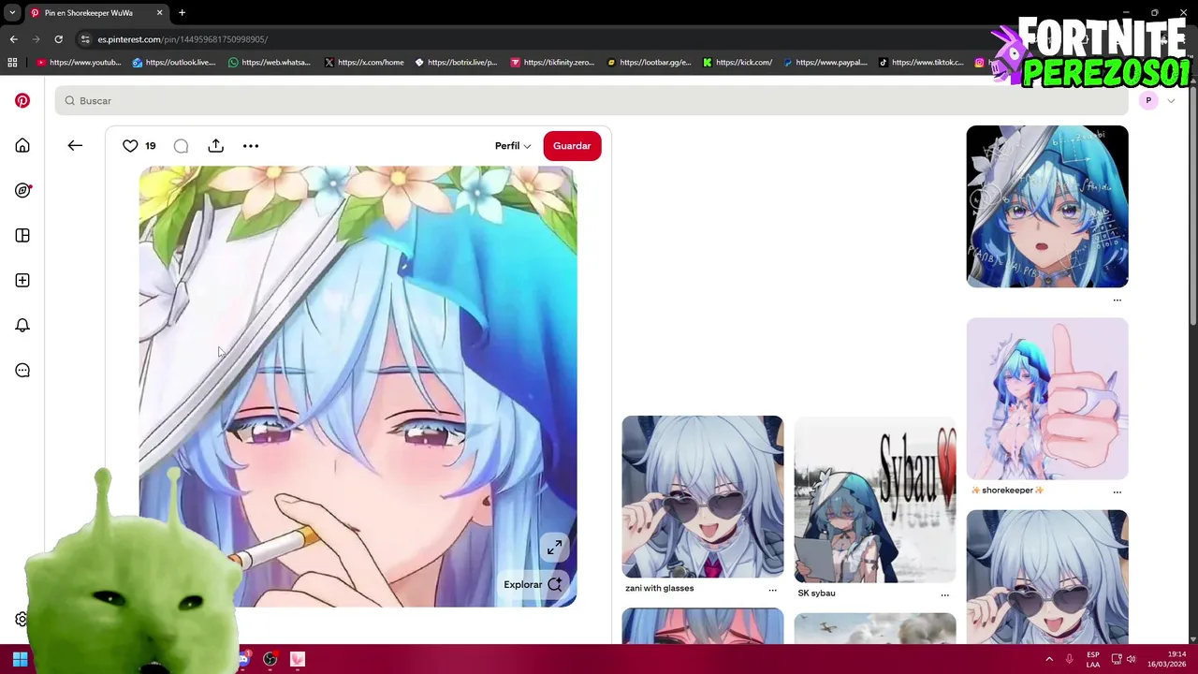Open the Sybau meme thumbnail
Image resolution: width=1198 pixels, height=674 pixels.
pyautogui.click(x=875, y=500)
